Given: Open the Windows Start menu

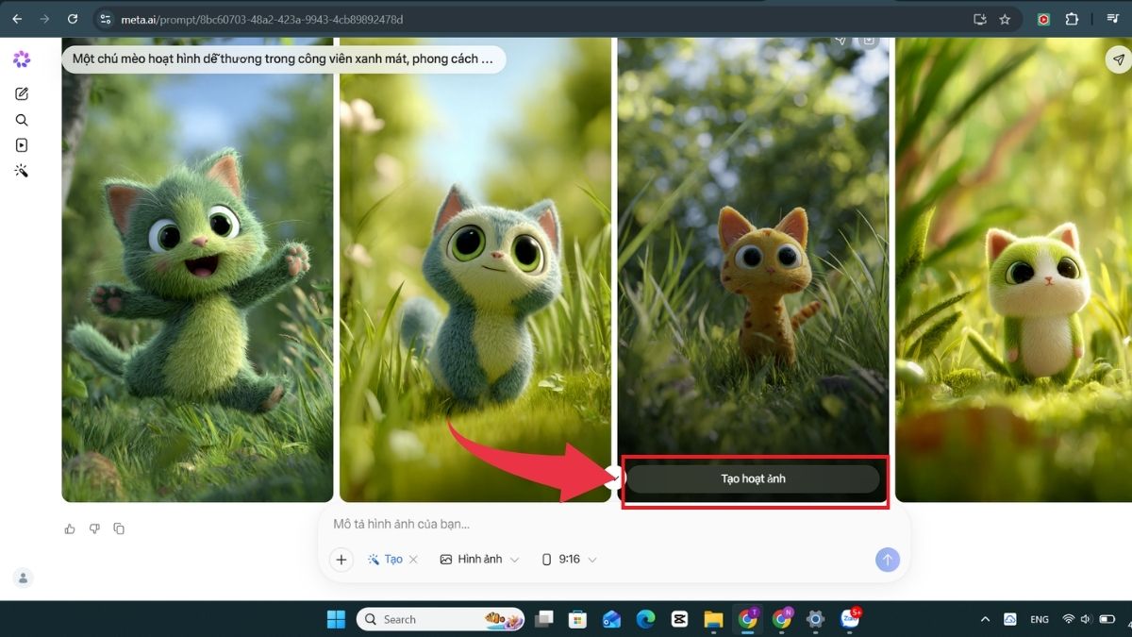Looking at the screenshot, I should tap(336, 619).
